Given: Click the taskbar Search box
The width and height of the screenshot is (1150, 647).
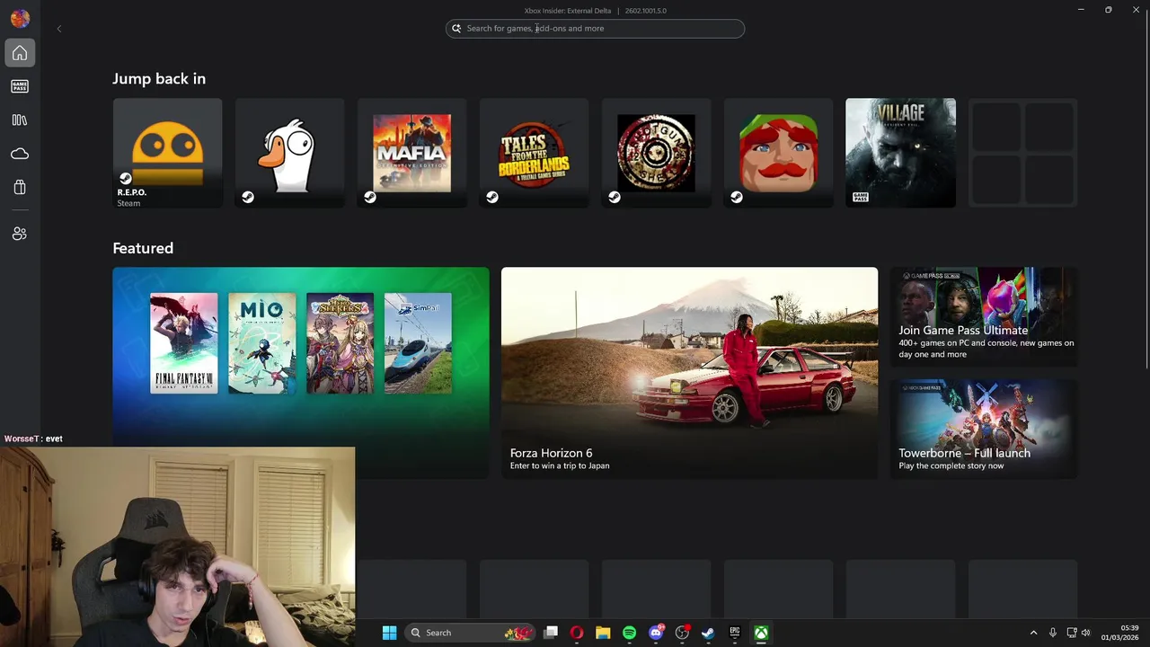Looking at the screenshot, I should click(x=471, y=633).
